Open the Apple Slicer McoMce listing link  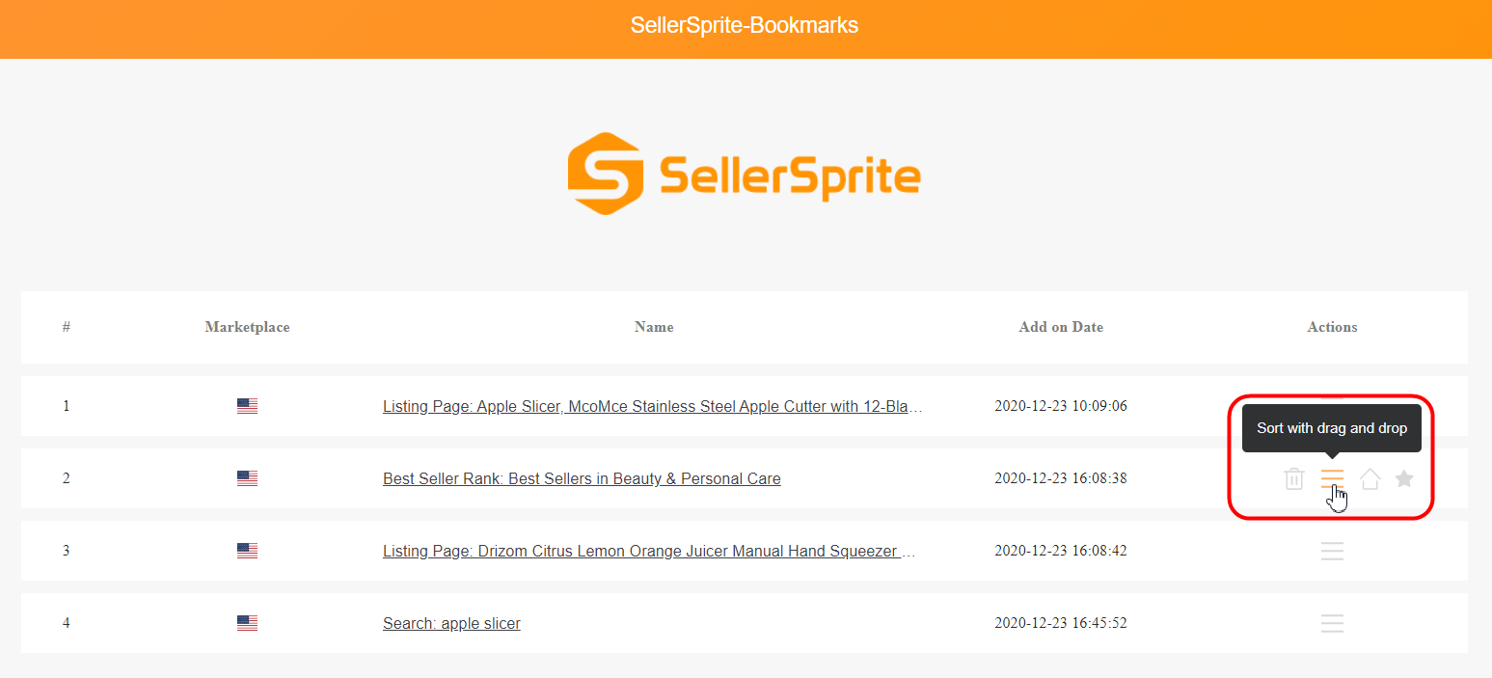[652, 406]
